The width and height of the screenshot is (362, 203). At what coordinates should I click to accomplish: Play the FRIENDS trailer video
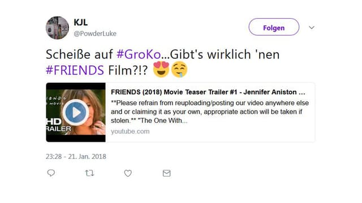pyautogui.click(x=76, y=112)
